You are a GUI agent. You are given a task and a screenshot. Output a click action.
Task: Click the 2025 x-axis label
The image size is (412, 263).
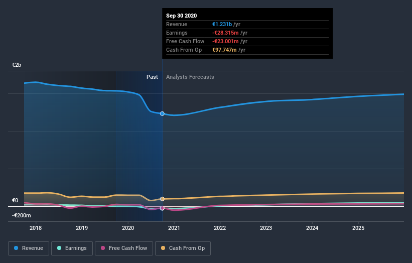tap(358, 228)
